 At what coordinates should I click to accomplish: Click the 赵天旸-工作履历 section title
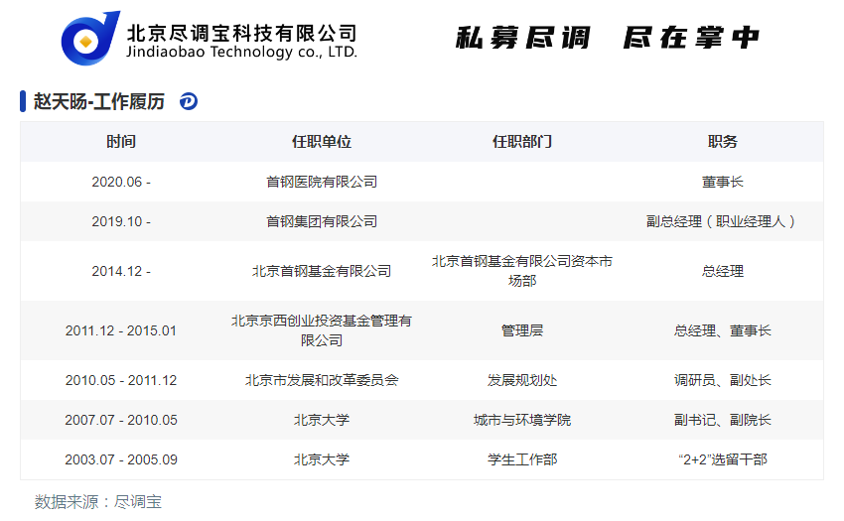(x=99, y=101)
